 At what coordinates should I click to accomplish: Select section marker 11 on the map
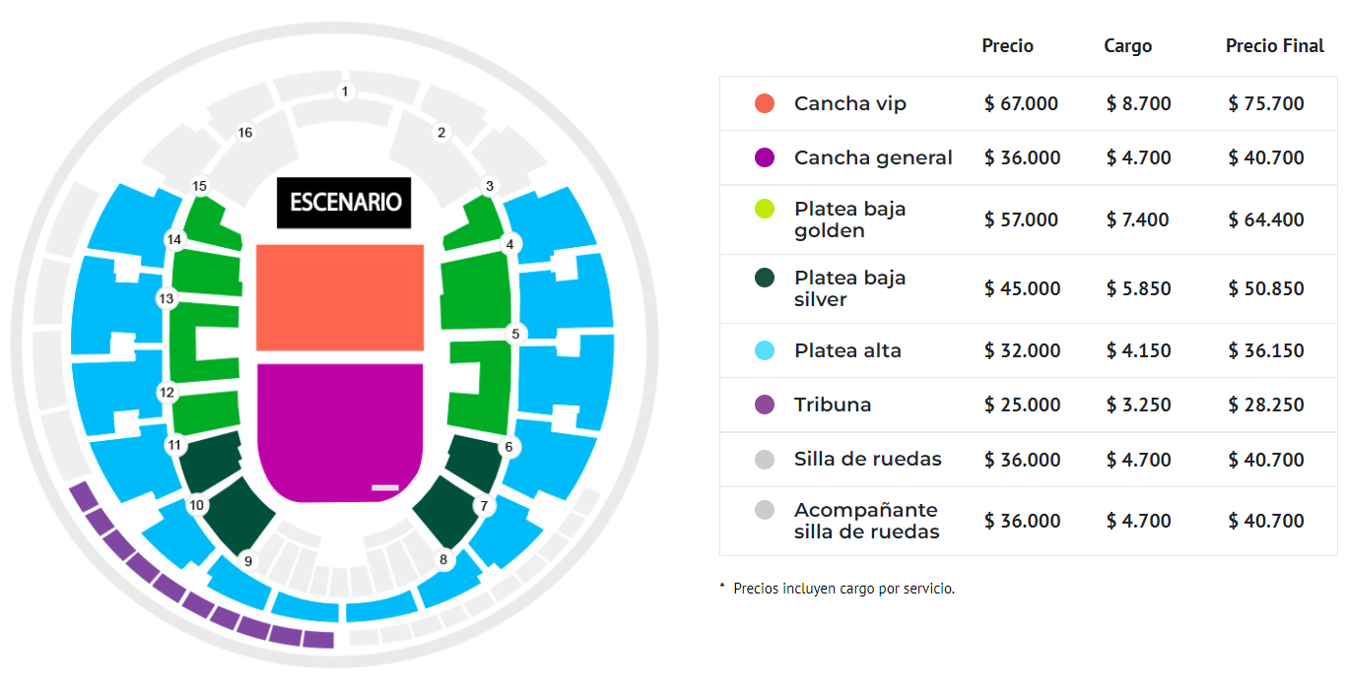pos(174,445)
